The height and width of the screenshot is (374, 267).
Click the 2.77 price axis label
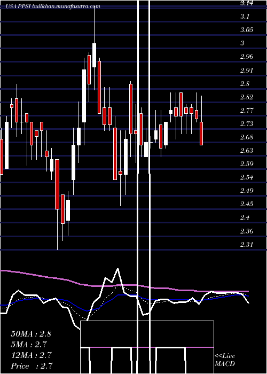247,111
